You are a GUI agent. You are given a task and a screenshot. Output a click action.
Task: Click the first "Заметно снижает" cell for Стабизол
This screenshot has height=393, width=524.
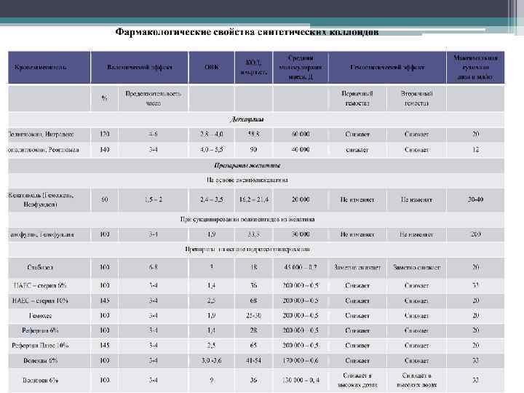[x=357, y=267]
